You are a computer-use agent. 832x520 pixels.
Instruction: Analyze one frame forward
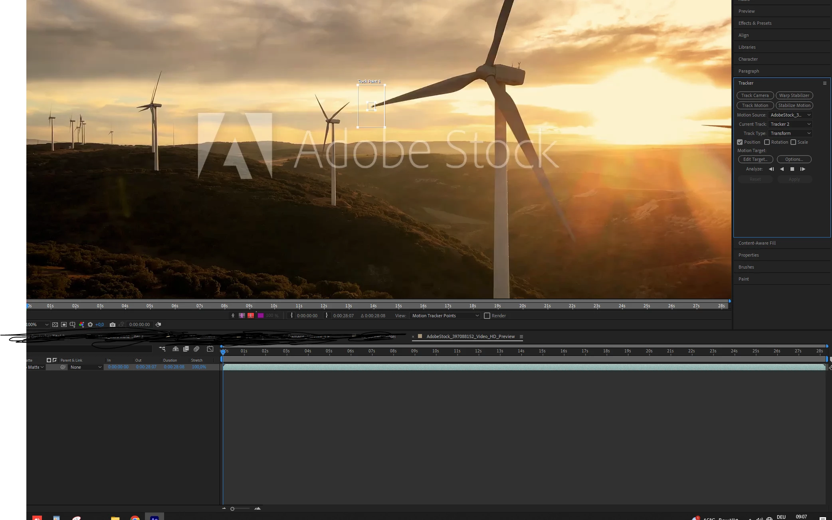point(802,169)
